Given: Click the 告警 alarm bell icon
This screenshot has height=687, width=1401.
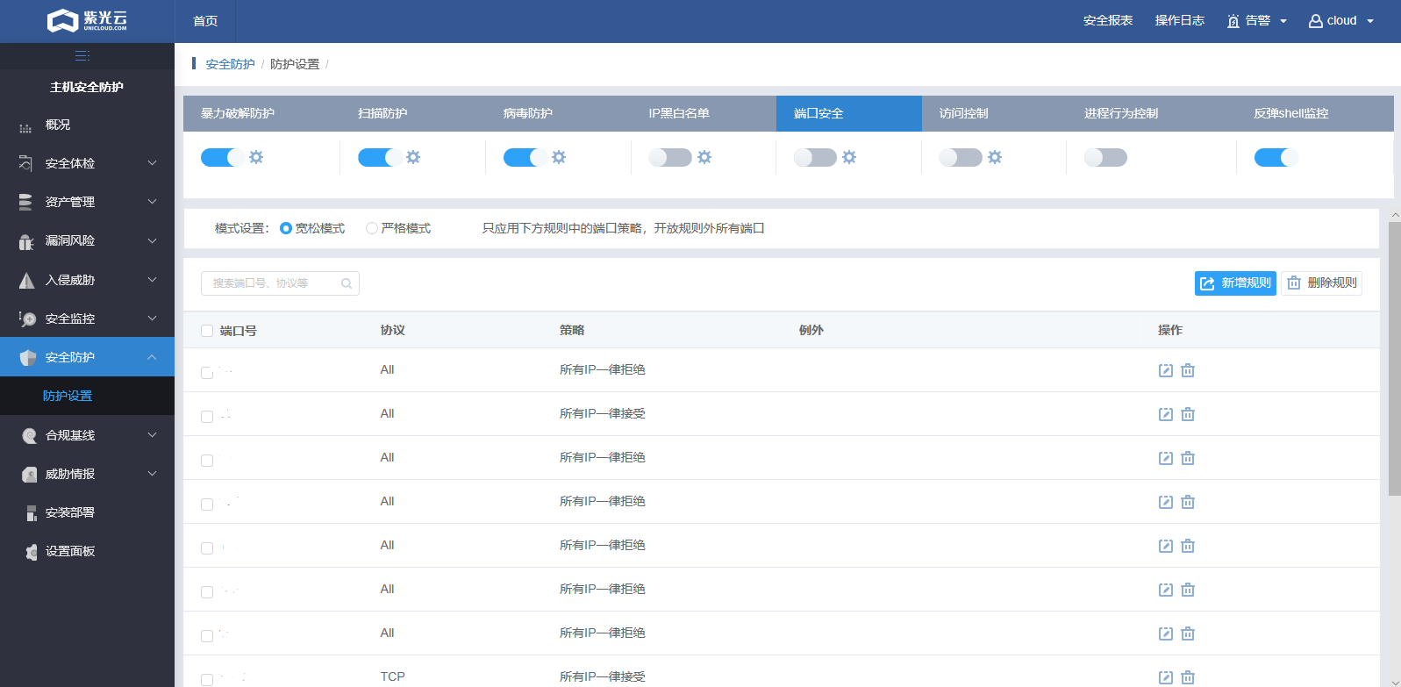Looking at the screenshot, I should (x=1233, y=21).
